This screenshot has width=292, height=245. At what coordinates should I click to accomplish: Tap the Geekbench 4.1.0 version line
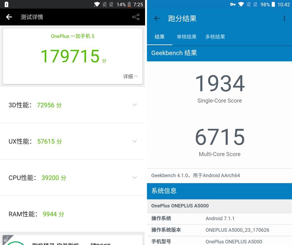pos(195,175)
